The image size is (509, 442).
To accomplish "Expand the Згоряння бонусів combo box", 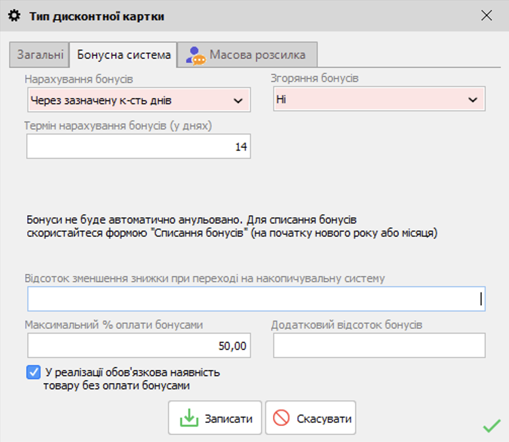I will 379,99.
